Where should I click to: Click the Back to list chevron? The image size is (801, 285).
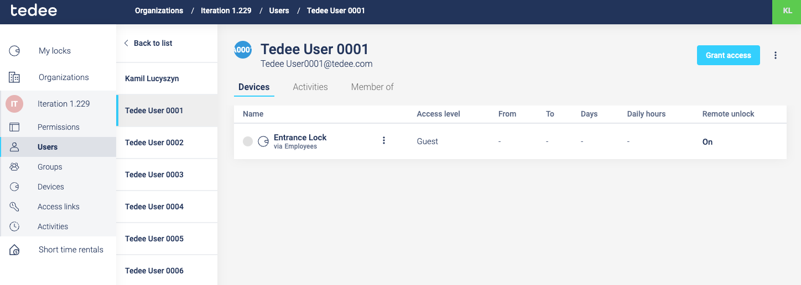pos(126,43)
